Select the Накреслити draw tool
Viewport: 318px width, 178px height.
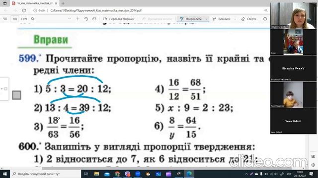tap(191, 19)
